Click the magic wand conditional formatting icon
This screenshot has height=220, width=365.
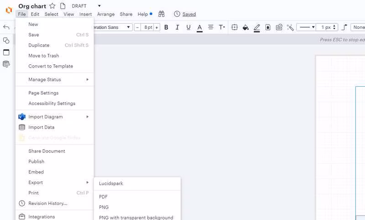(290, 27)
